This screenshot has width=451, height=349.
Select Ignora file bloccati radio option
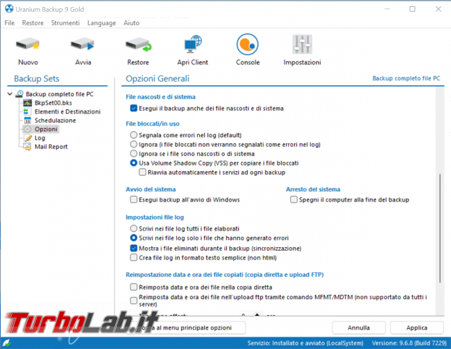click(x=133, y=144)
